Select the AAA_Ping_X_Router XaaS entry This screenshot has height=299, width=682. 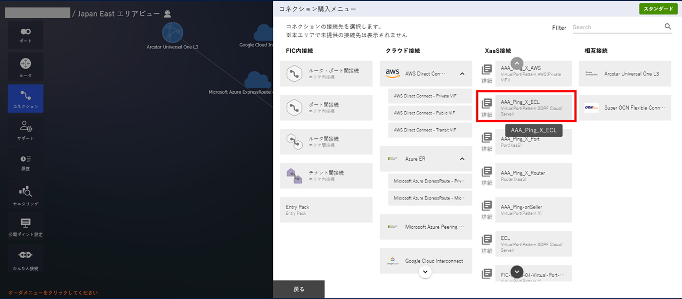point(534,176)
